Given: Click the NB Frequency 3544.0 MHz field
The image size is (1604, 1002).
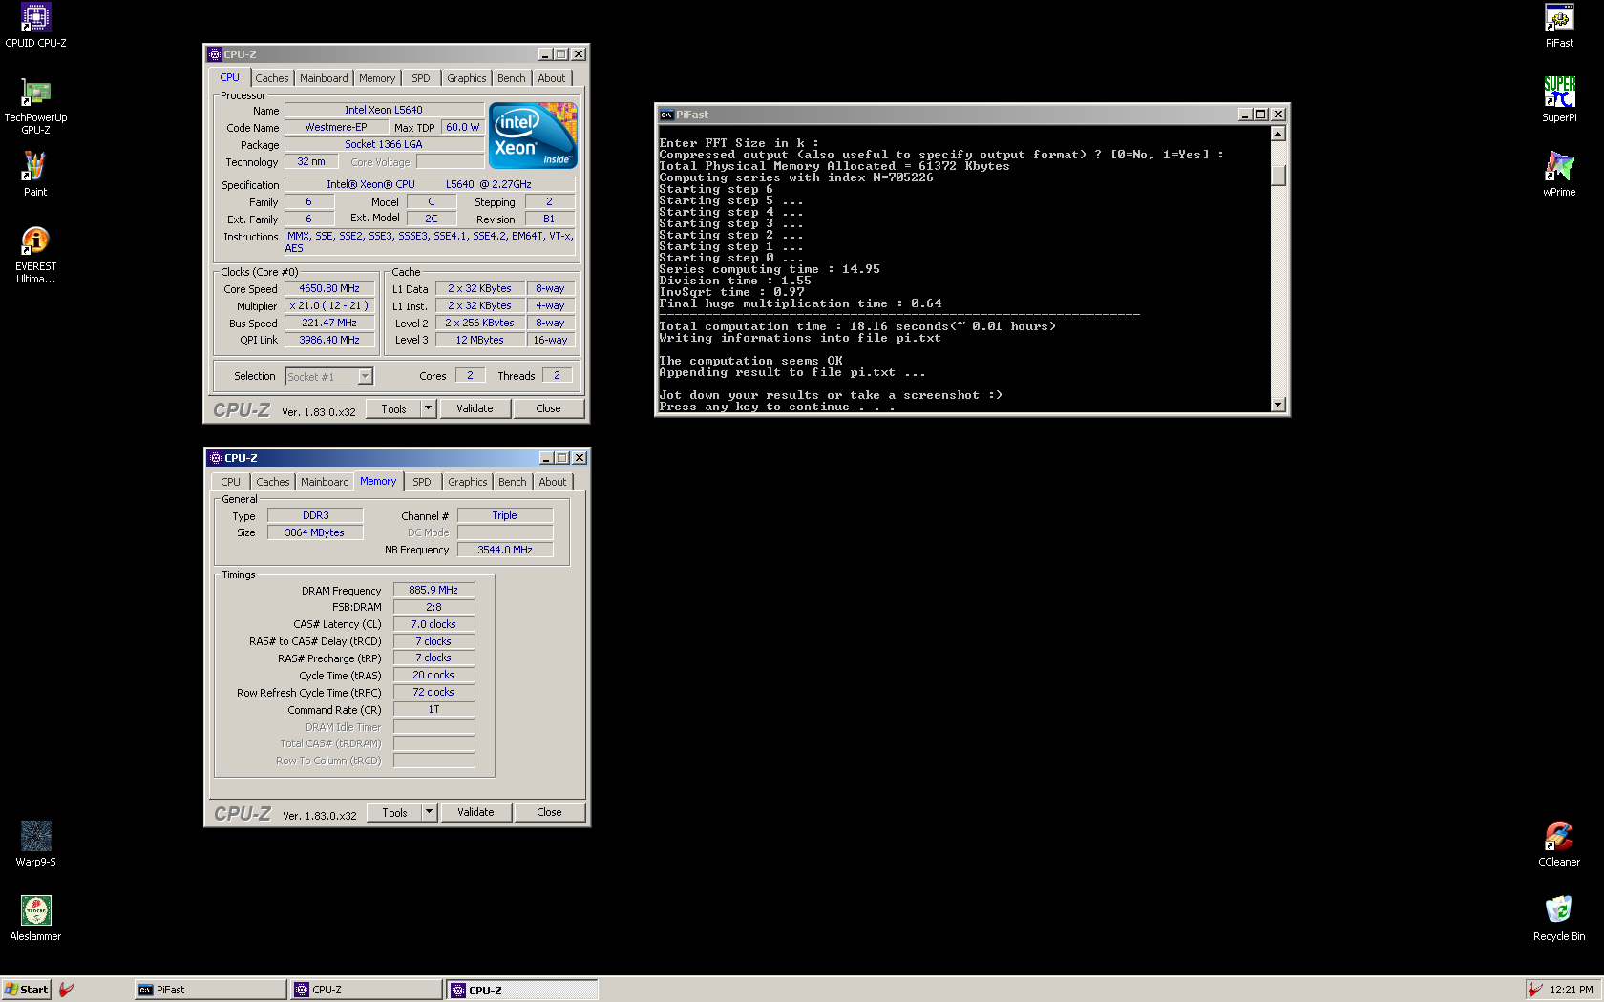Looking at the screenshot, I should coord(505,550).
